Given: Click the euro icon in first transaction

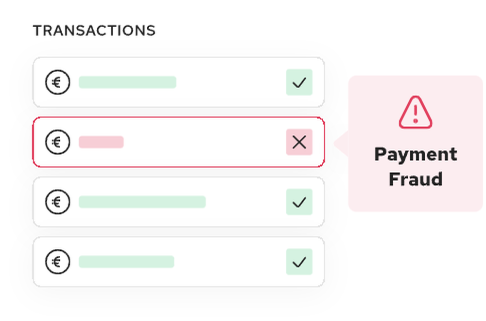Looking at the screenshot, I should [x=57, y=82].
